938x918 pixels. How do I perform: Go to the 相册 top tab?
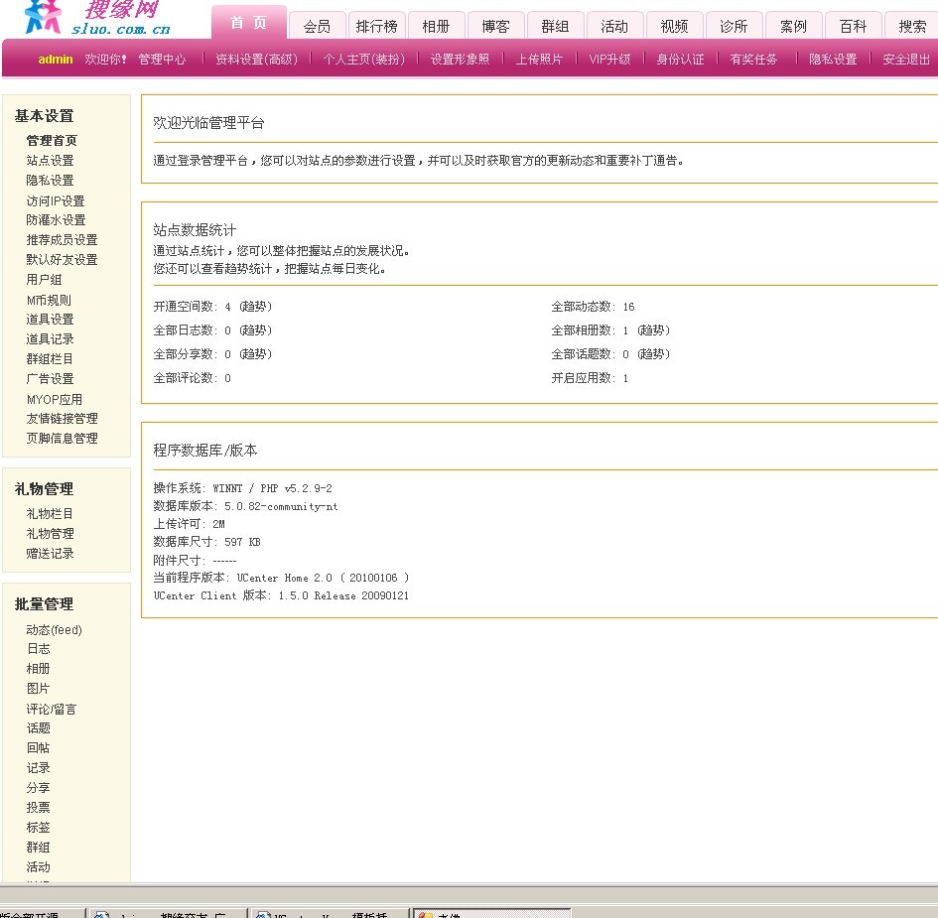pyautogui.click(x=436, y=27)
